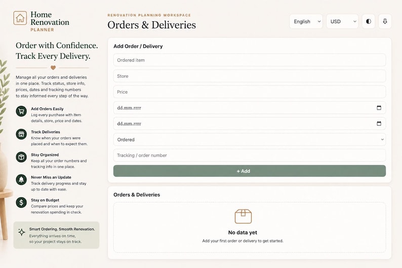The width and height of the screenshot is (402, 268).
Task: Click into the Store text field
Action: pos(250,76)
